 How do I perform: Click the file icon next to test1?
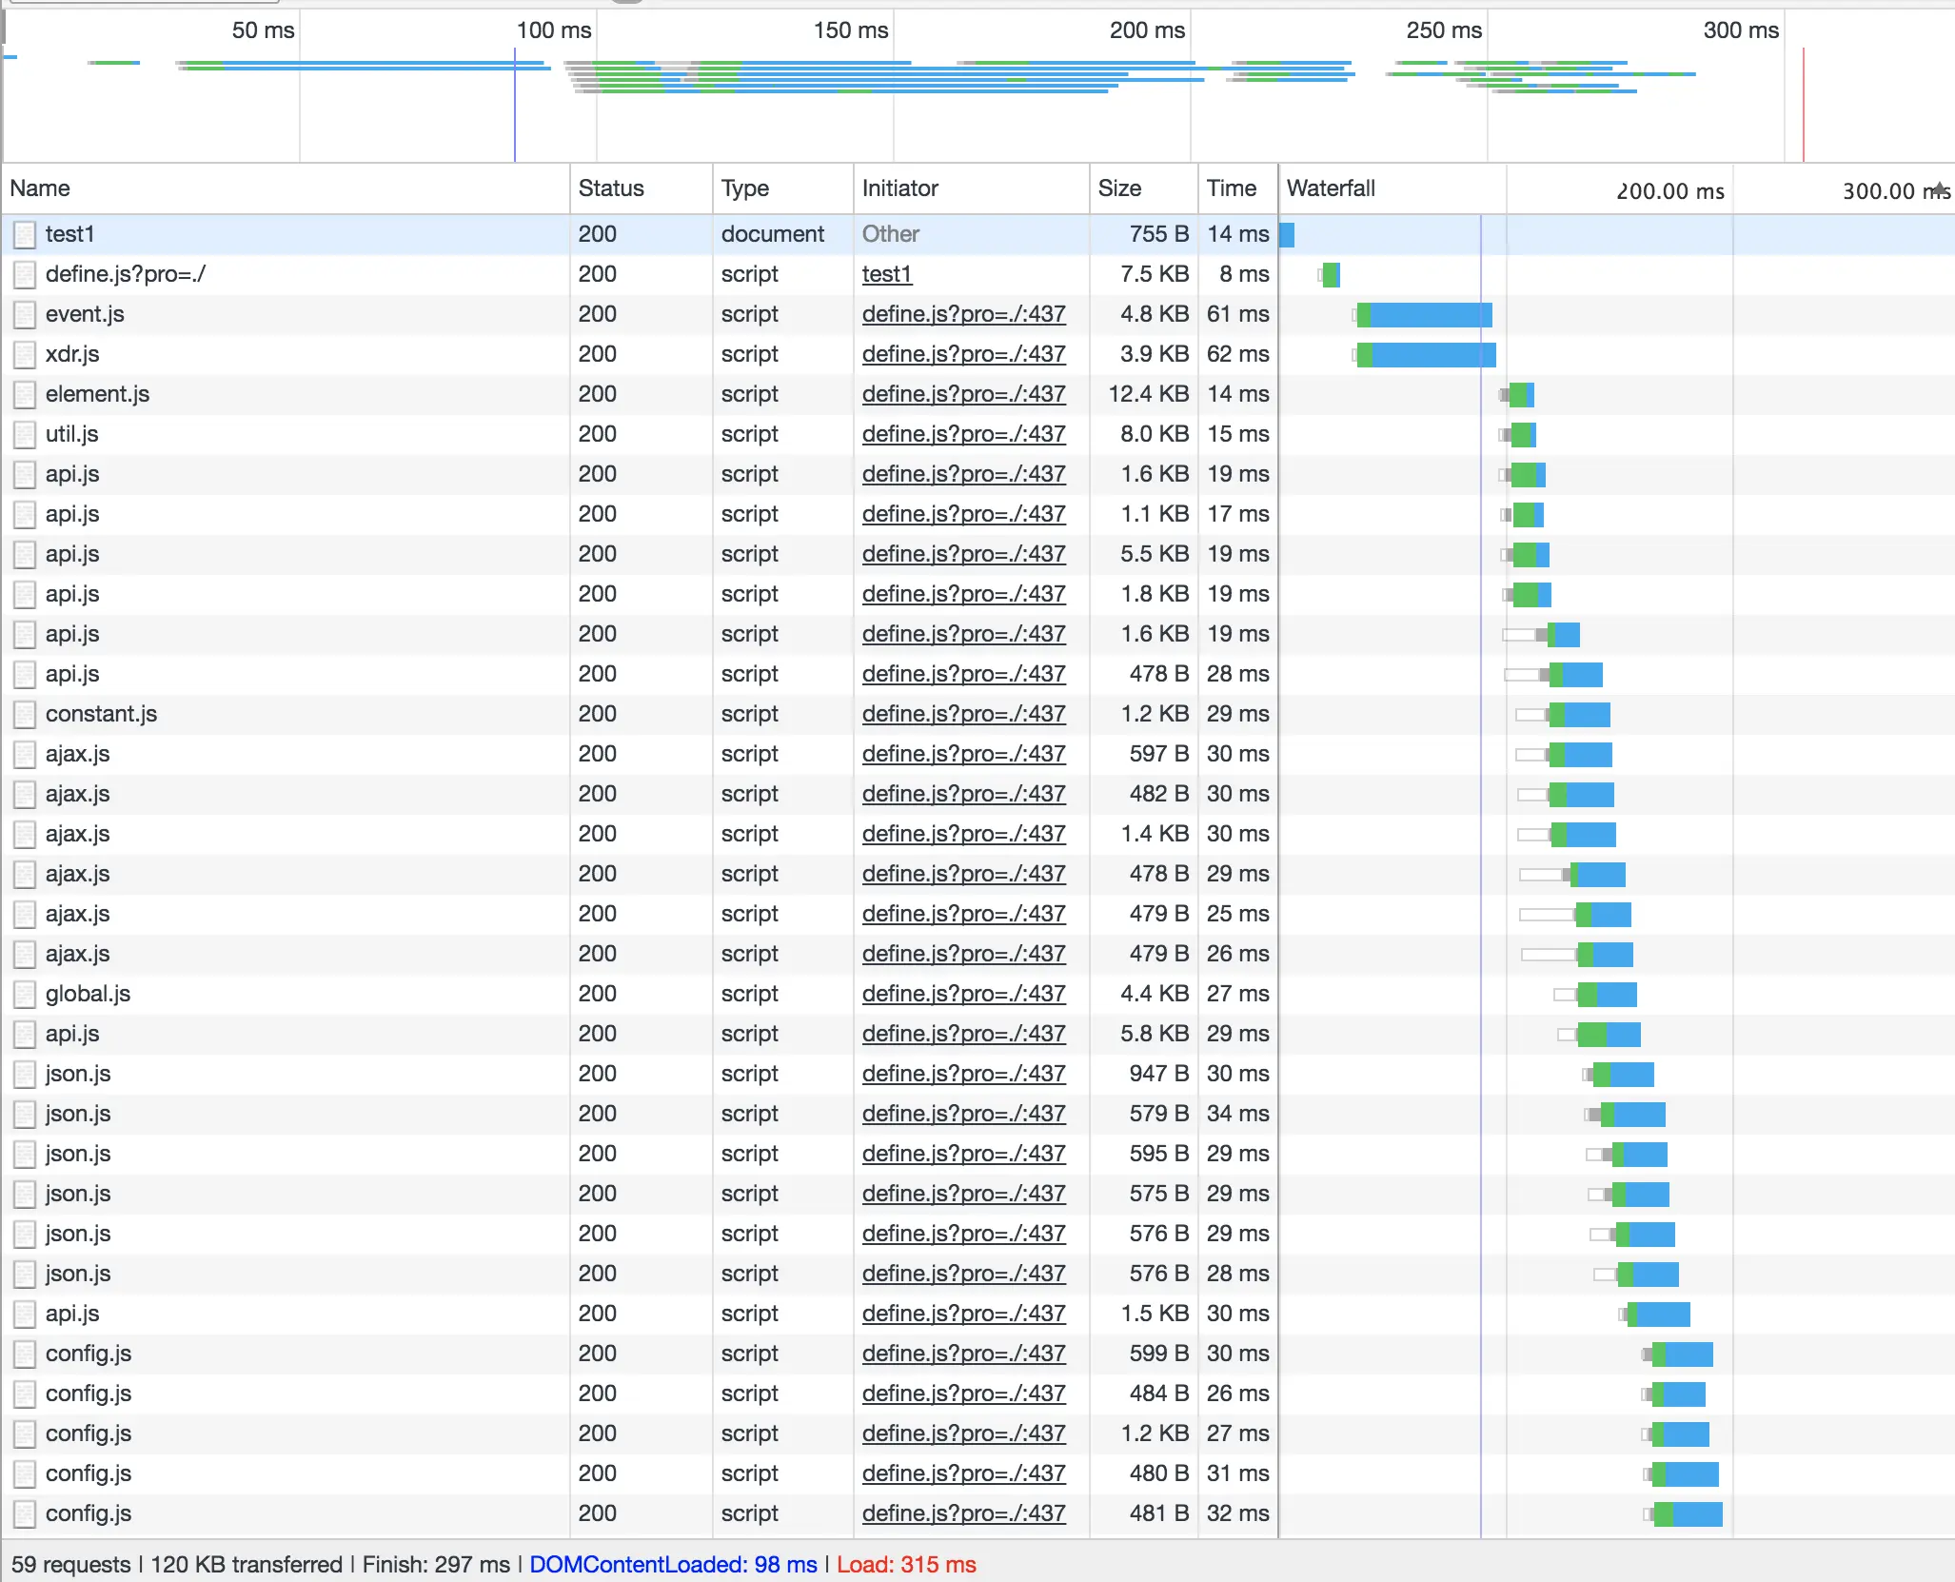pyautogui.click(x=25, y=234)
